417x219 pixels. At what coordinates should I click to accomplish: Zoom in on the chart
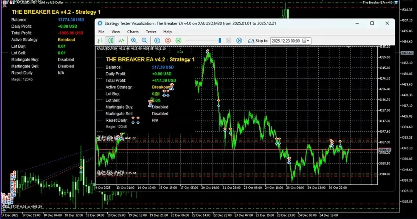(x=134, y=41)
